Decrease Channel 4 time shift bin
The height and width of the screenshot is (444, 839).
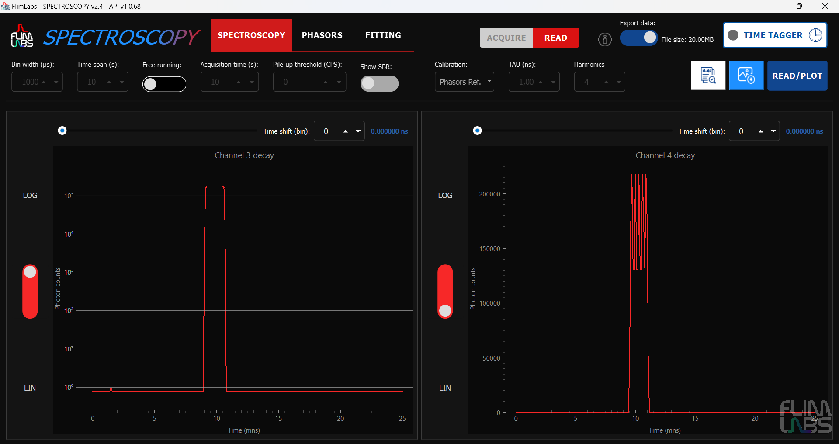pyautogui.click(x=773, y=131)
